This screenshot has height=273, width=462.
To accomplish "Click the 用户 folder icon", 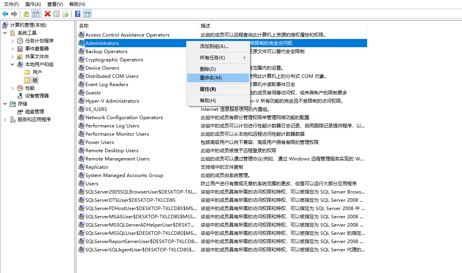I will pos(28,72).
